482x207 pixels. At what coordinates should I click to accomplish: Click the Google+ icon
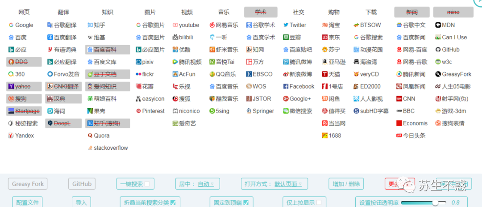[286, 98]
